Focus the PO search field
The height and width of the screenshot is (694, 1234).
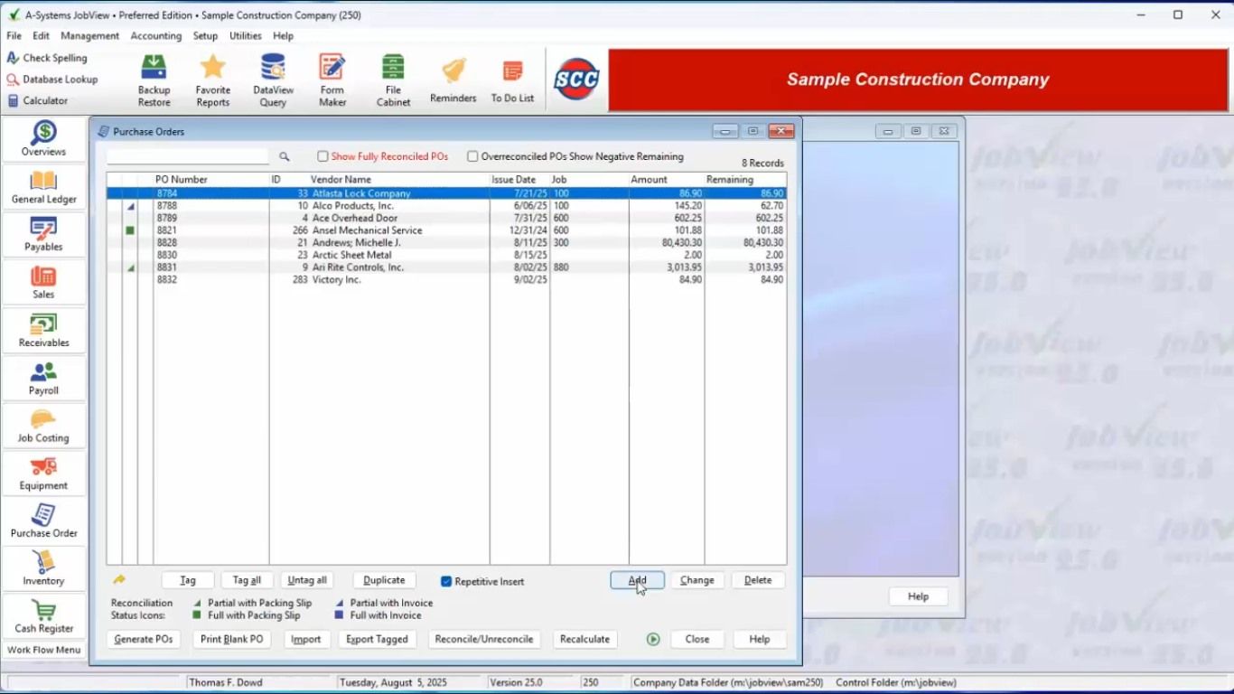coord(188,156)
